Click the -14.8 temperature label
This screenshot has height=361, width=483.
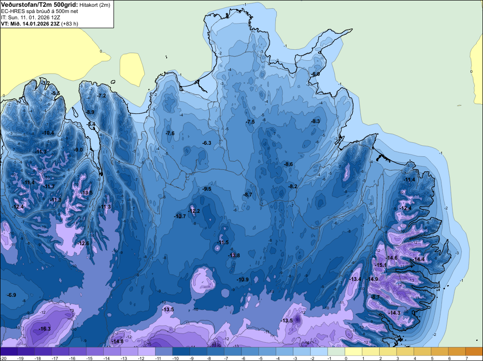click(x=117, y=342)
